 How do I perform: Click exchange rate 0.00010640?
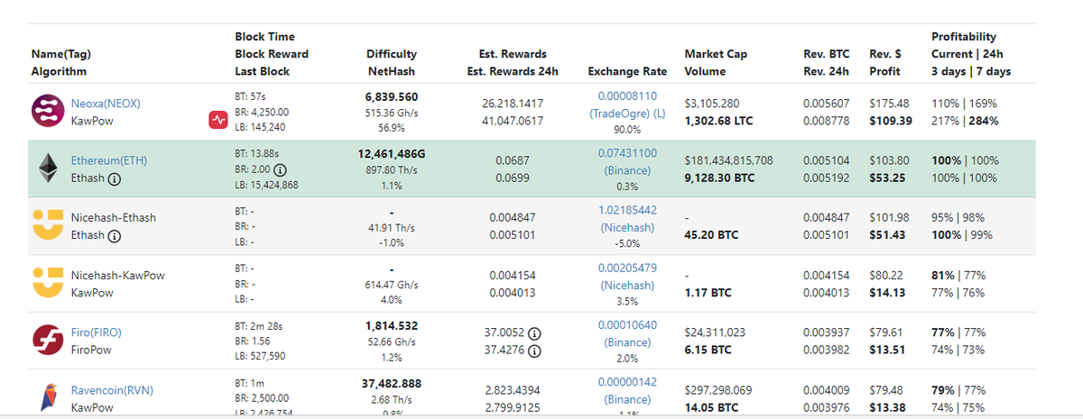(627, 325)
